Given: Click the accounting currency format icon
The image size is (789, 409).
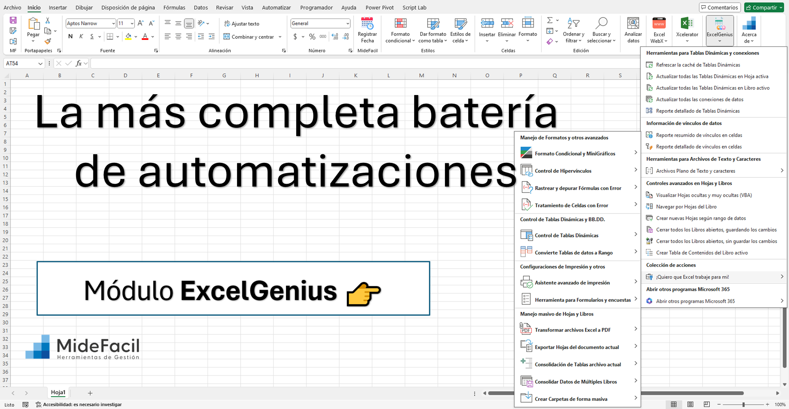Looking at the screenshot, I should tap(295, 37).
